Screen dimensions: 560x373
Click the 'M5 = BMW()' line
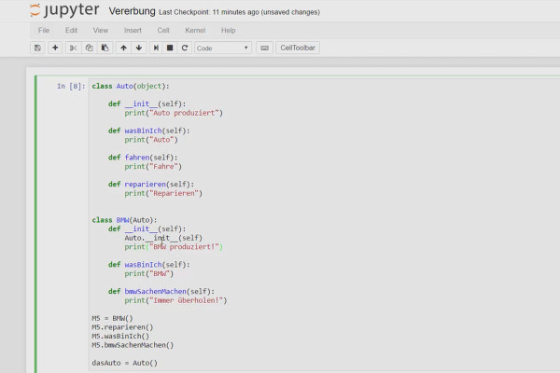tap(112, 318)
